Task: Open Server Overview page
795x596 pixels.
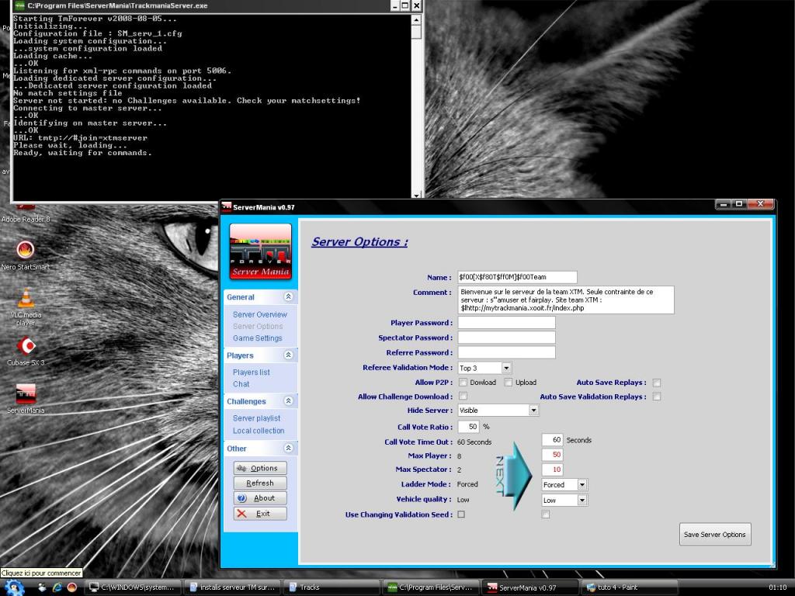Action: 259,315
